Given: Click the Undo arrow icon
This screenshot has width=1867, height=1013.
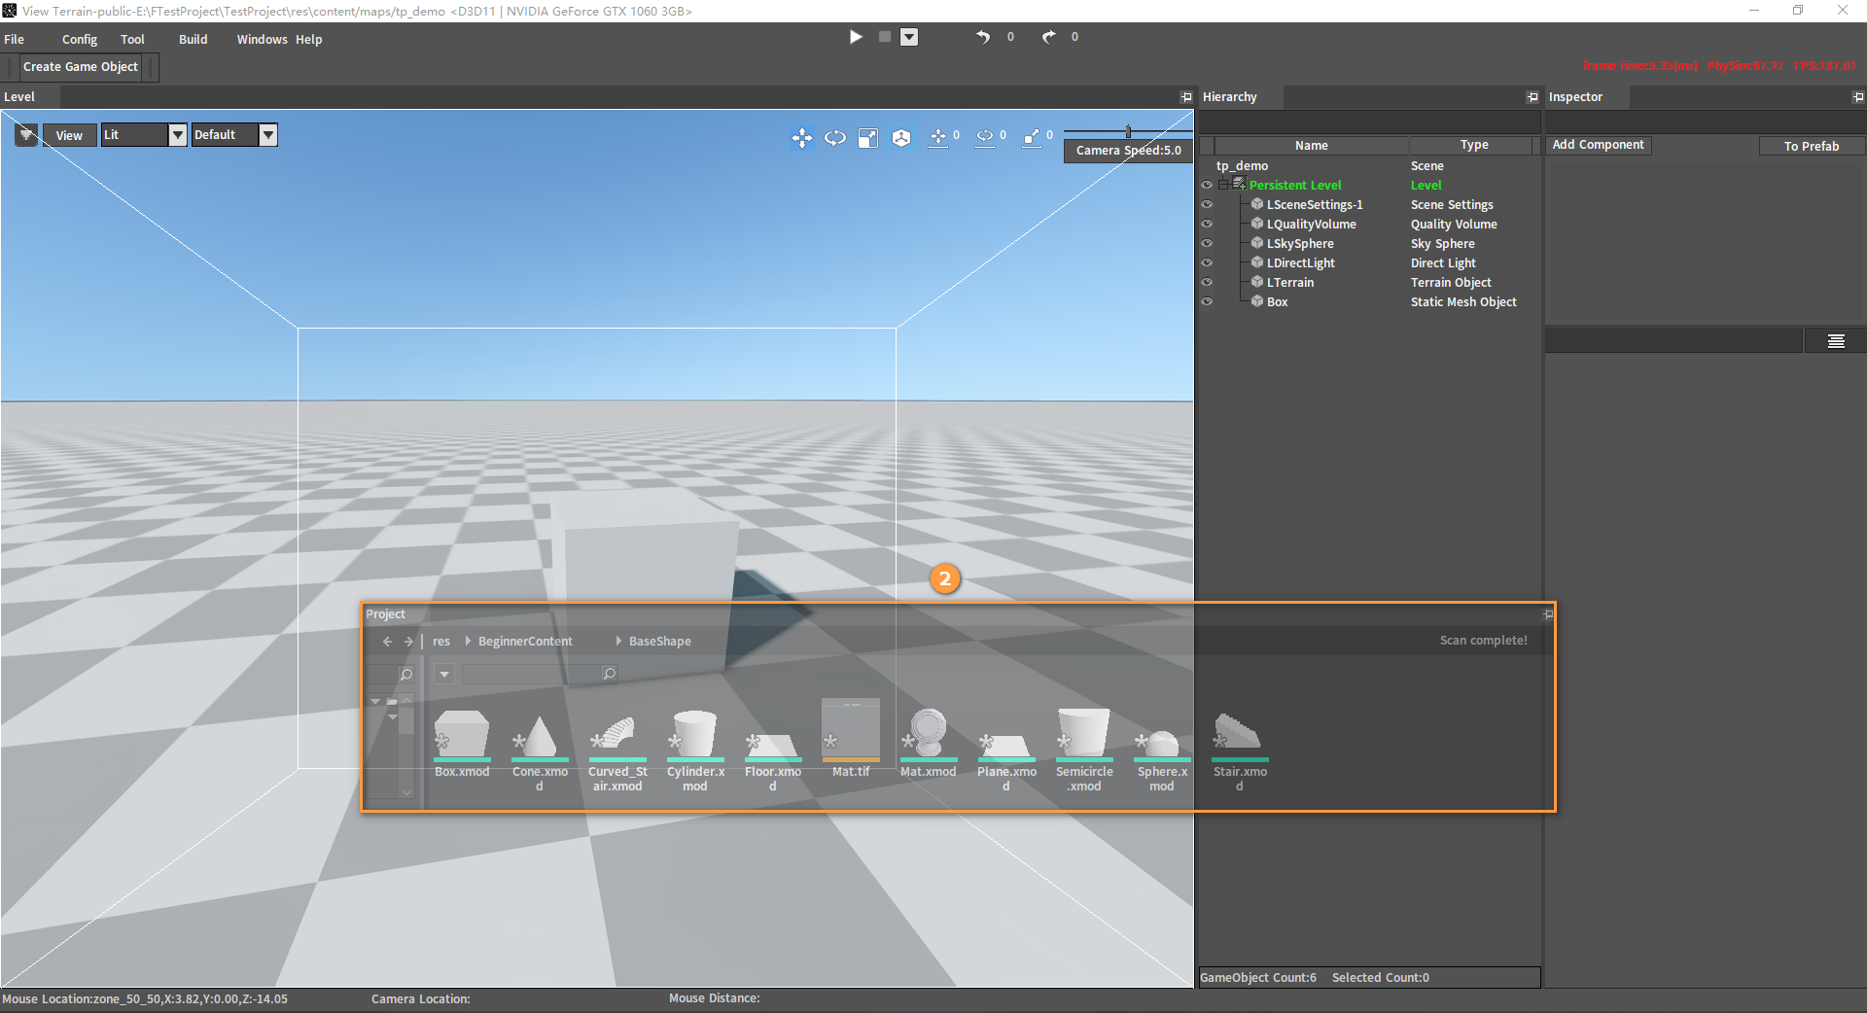Looking at the screenshot, I should (x=983, y=37).
